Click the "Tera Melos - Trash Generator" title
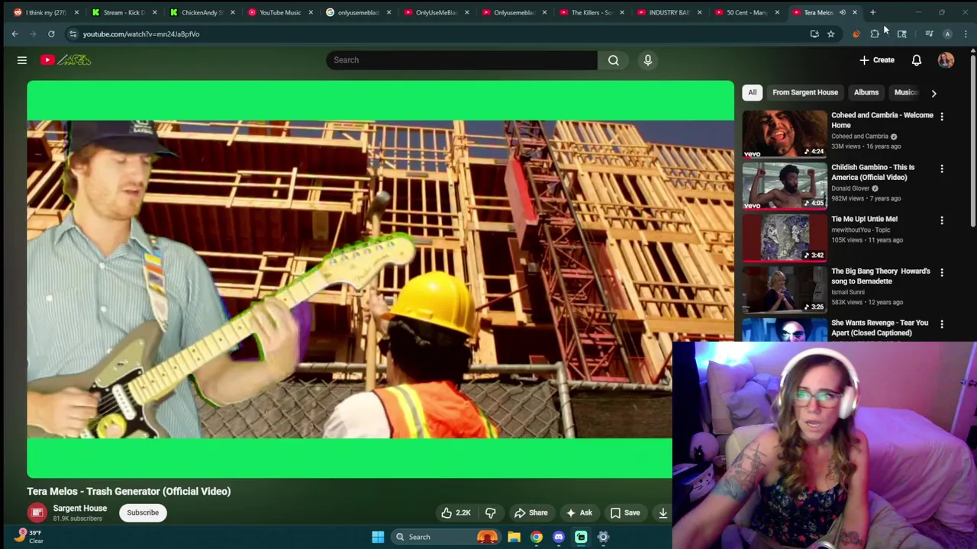977x549 pixels. click(x=129, y=491)
